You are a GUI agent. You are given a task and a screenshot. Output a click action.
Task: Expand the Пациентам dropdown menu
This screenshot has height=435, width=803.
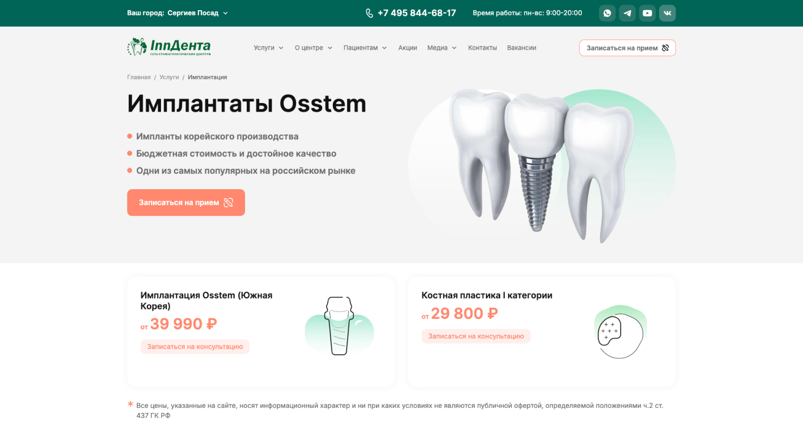click(365, 48)
